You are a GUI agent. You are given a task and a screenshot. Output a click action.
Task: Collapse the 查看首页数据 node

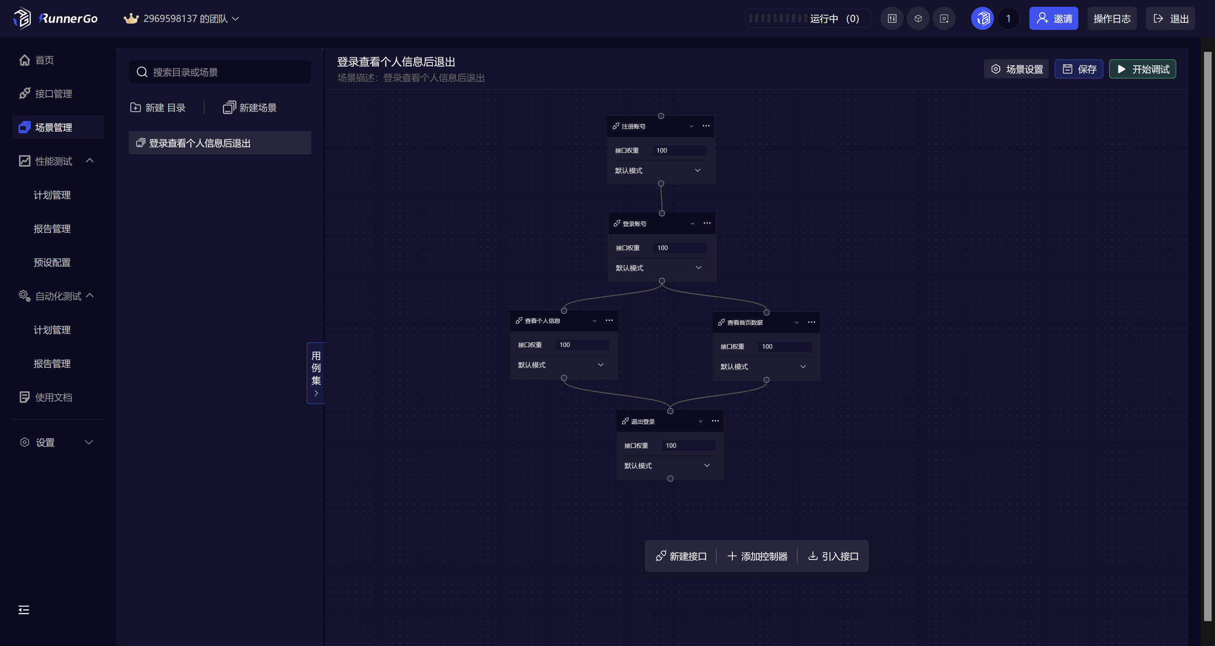point(796,322)
